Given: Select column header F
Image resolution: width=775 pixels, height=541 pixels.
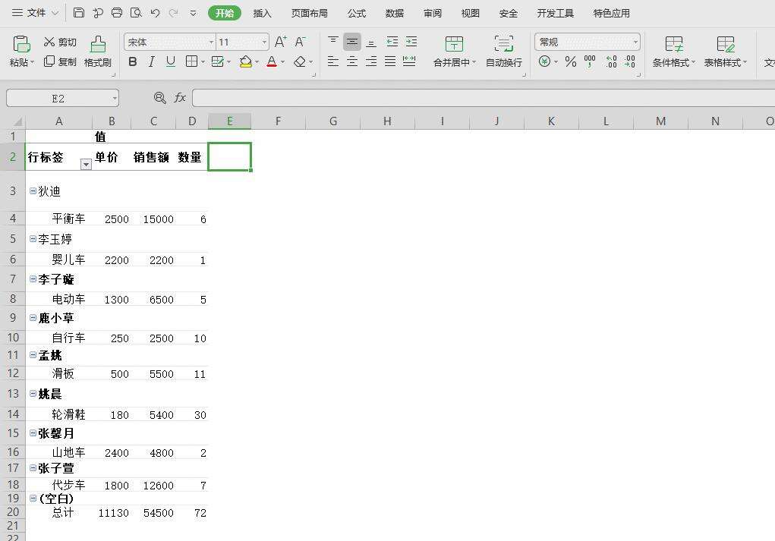Looking at the screenshot, I should click(279, 121).
